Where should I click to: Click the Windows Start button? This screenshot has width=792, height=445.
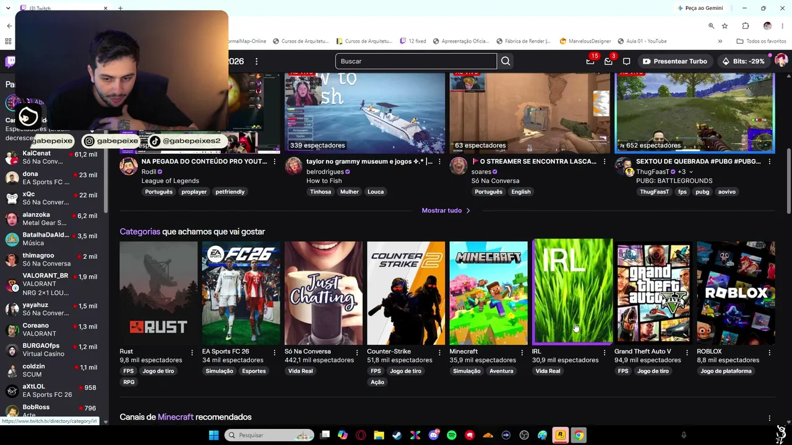[x=213, y=435]
